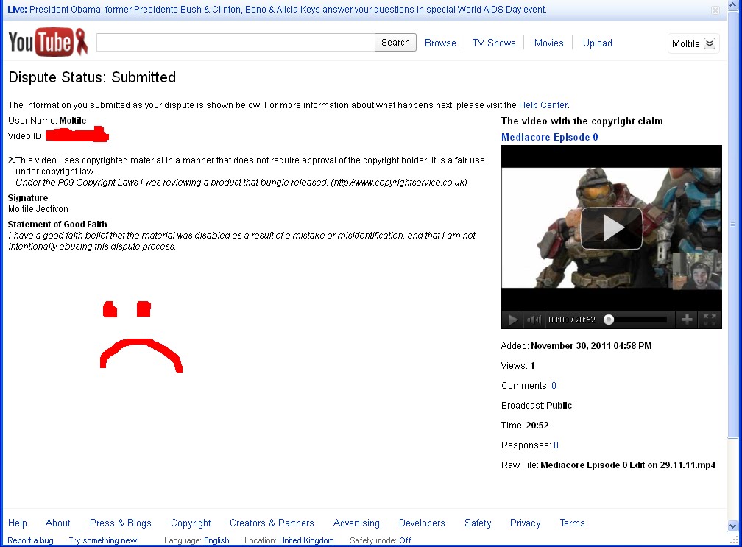Image resolution: width=742 pixels, height=547 pixels.
Task: Open the Mediacore Episode 0 video title
Action: pos(549,137)
